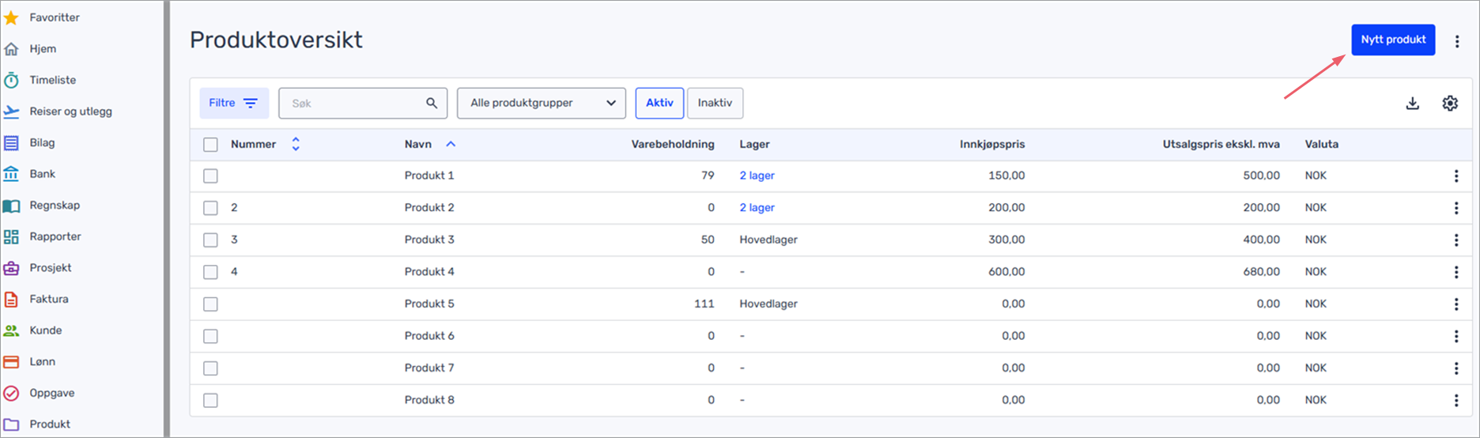Open the Timeliste stopwatch icon
The image size is (1480, 438).
11,80
